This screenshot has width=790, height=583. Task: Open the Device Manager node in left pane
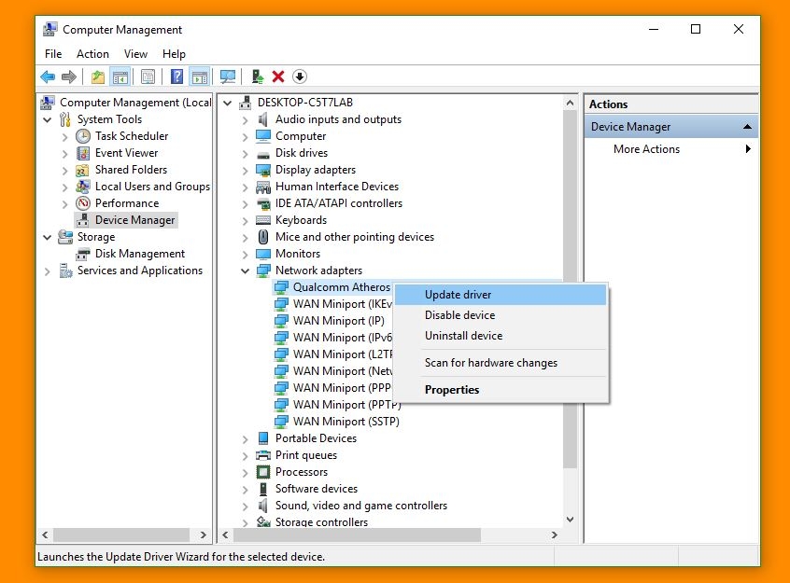[132, 219]
